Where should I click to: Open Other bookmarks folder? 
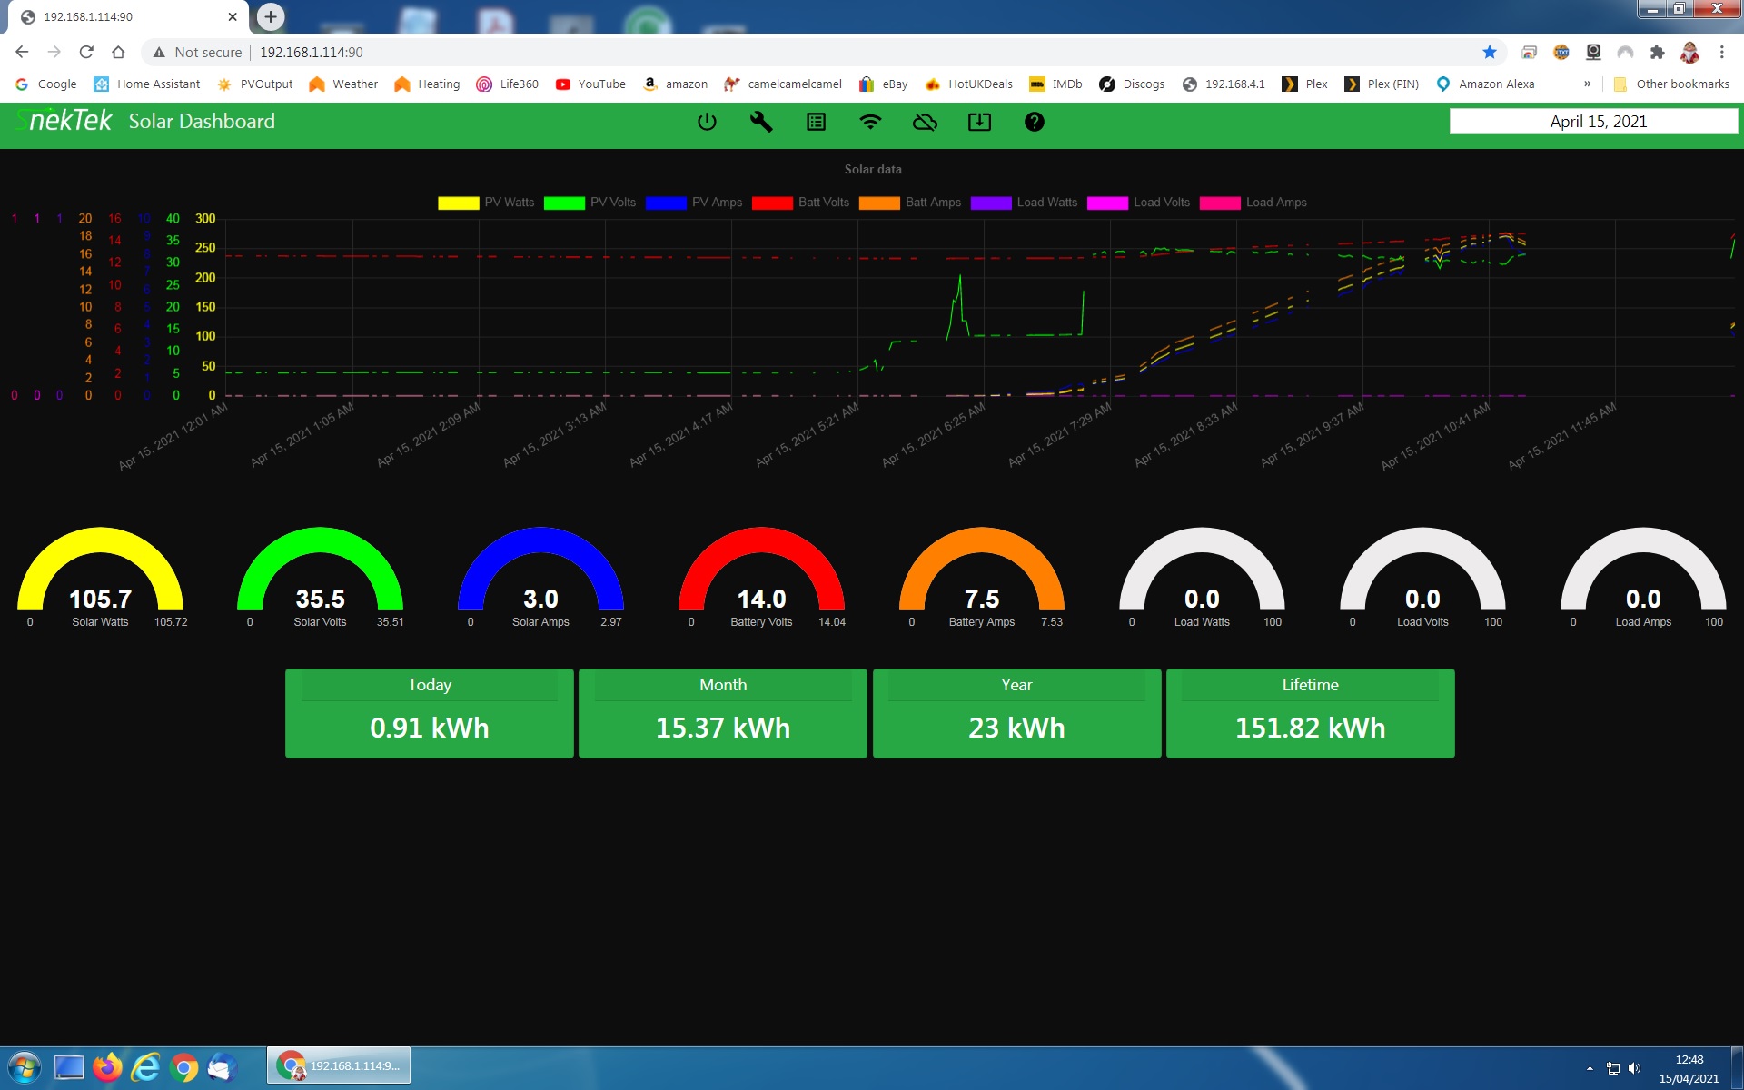[1671, 84]
